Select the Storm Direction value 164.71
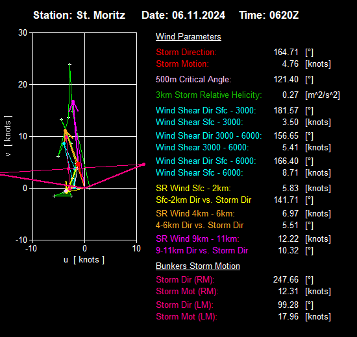357x337 pixels. [x=286, y=52]
